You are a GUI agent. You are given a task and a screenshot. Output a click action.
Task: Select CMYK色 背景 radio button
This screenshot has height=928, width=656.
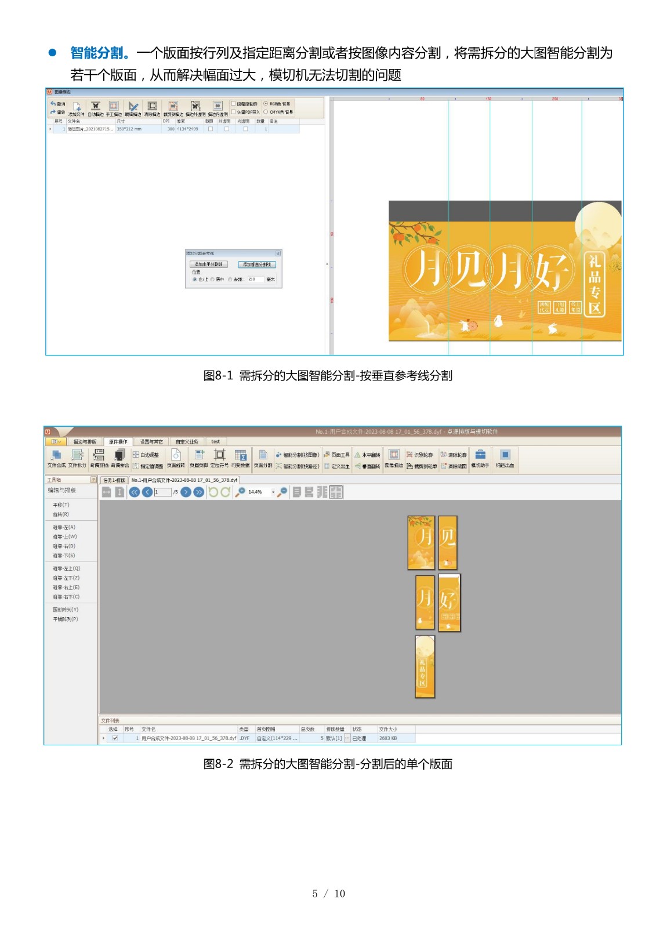point(266,112)
